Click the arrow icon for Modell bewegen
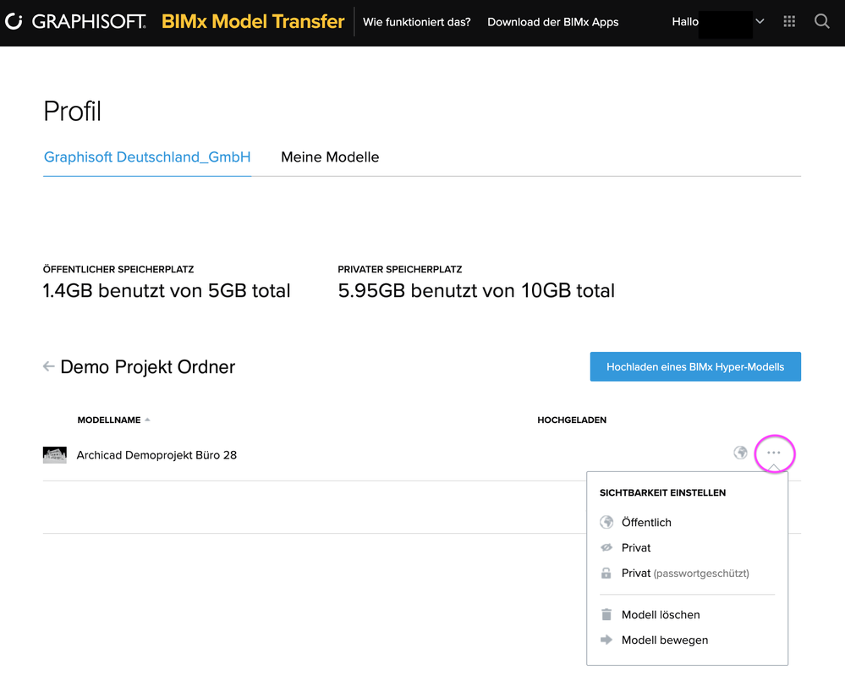 point(606,640)
